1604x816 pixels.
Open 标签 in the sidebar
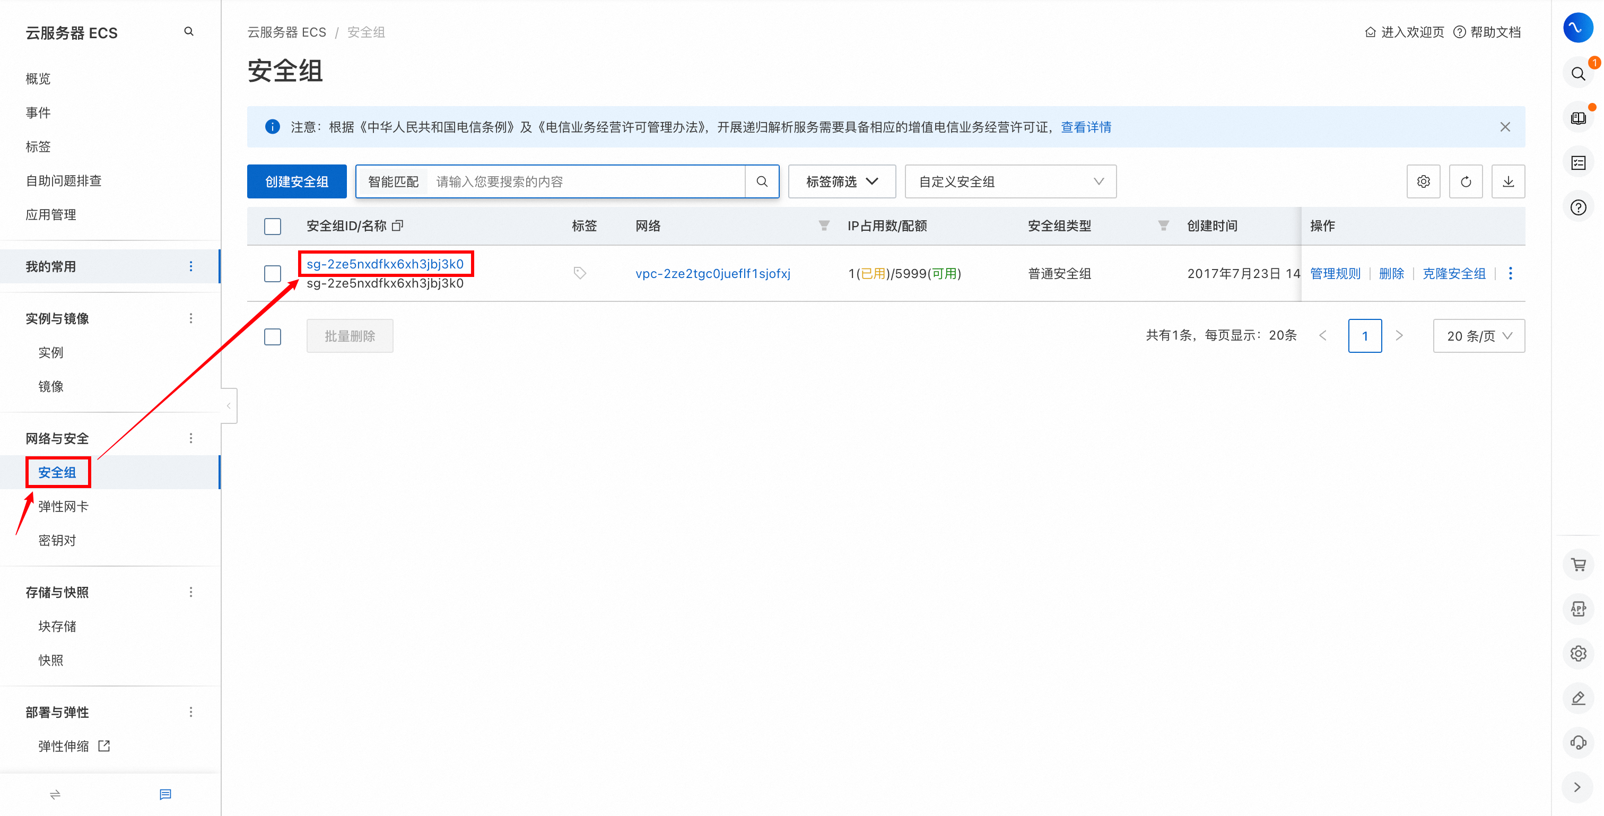tap(37, 147)
